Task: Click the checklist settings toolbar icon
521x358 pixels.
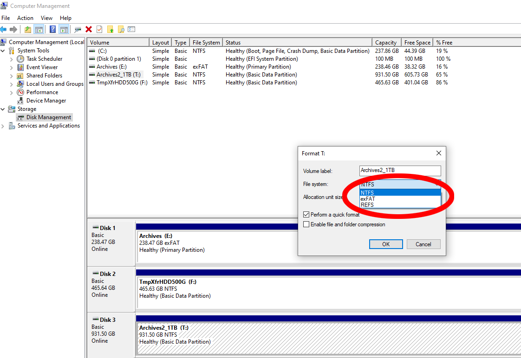Action: pyautogui.click(x=131, y=30)
